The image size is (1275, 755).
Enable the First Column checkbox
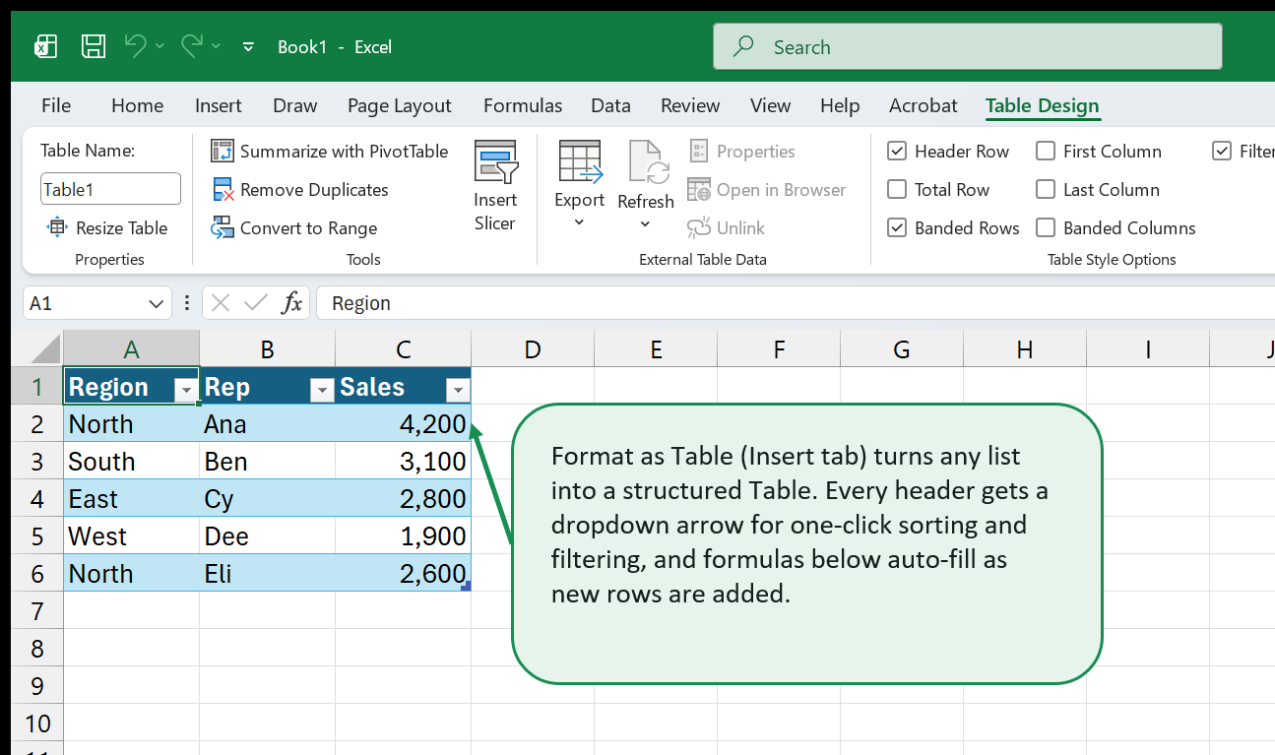pyautogui.click(x=1046, y=151)
